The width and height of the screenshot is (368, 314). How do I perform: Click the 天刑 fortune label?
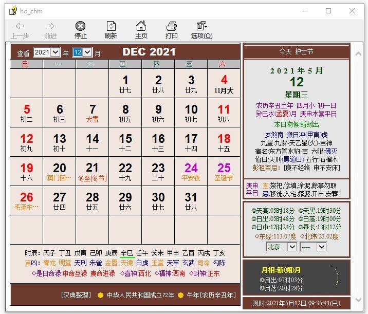coord(80,263)
